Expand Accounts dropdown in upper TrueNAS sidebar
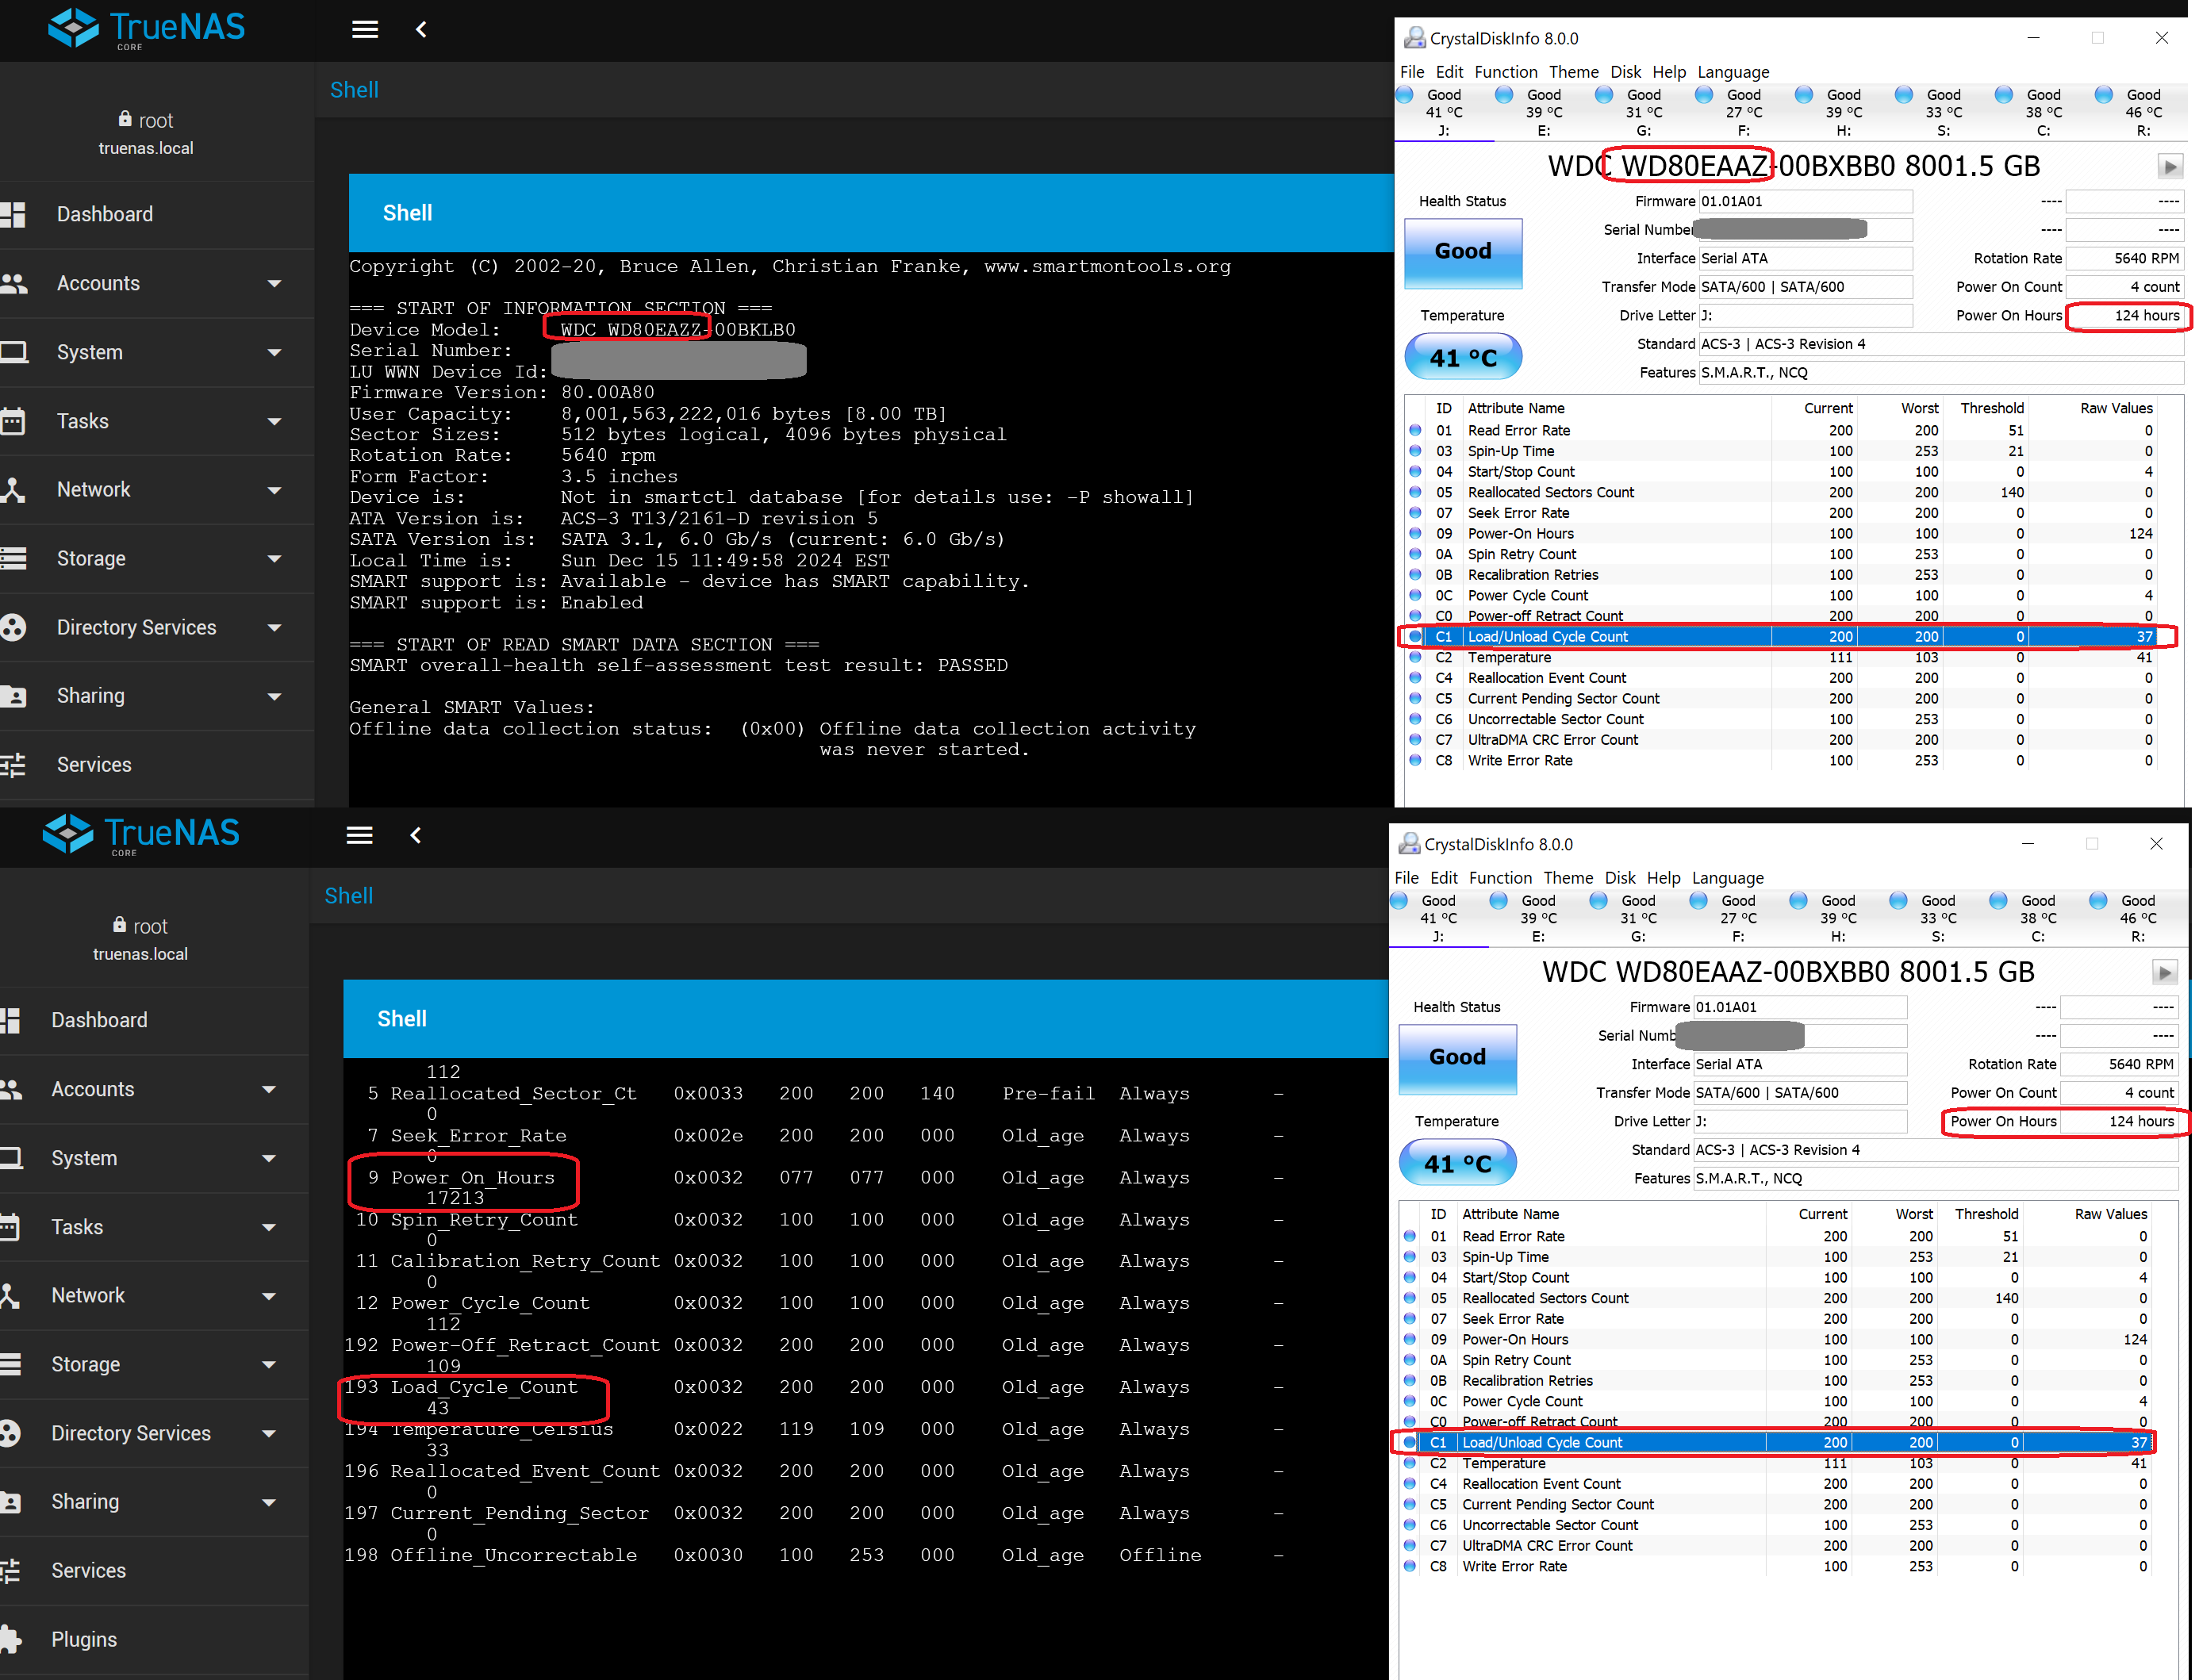This screenshot has width=2199, height=1680. coord(275,284)
